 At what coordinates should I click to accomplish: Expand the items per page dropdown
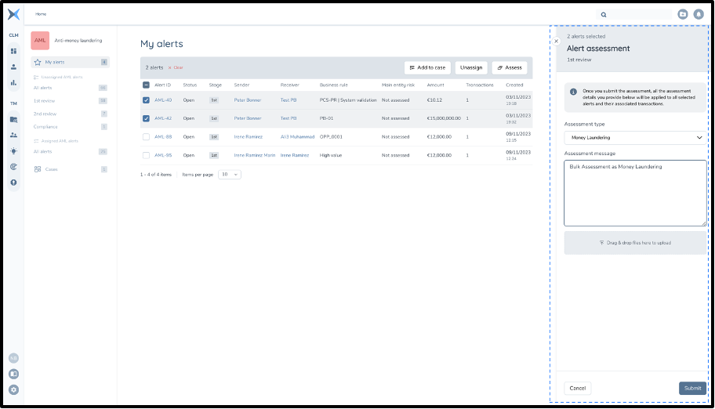(230, 174)
